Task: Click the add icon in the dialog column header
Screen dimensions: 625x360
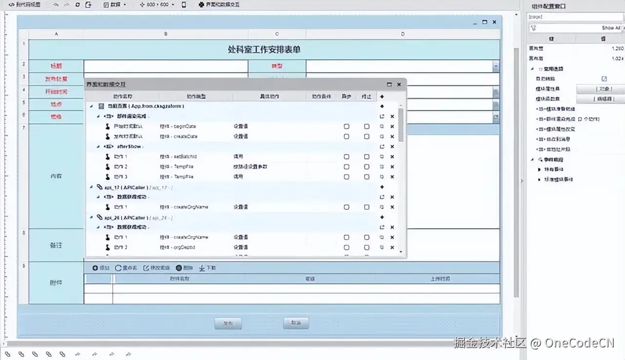Action: point(382,97)
